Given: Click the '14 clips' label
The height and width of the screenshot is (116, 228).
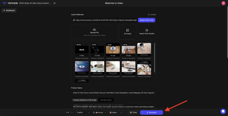Looking at the screenshot, I should tap(97, 56).
